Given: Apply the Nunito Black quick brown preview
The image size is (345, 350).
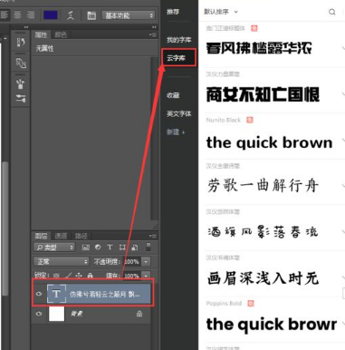Looking at the screenshot, I should coord(269,142).
